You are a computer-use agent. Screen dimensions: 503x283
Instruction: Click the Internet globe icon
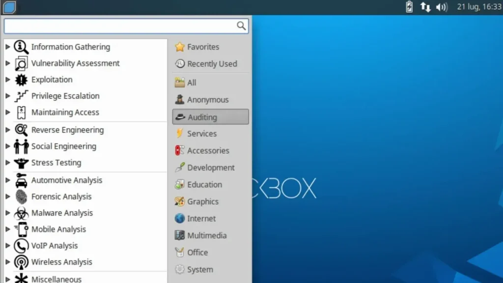coord(180,219)
